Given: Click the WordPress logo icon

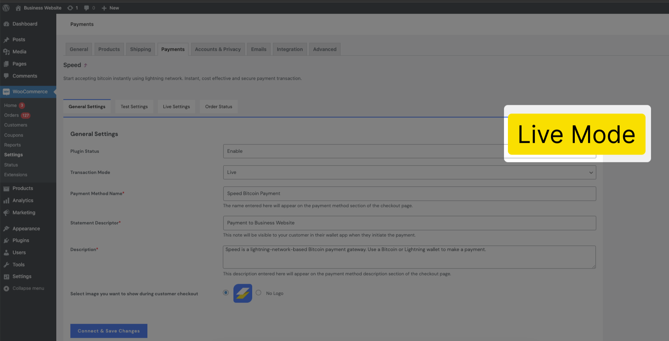Looking at the screenshot, I should click(x=6, y=8).
